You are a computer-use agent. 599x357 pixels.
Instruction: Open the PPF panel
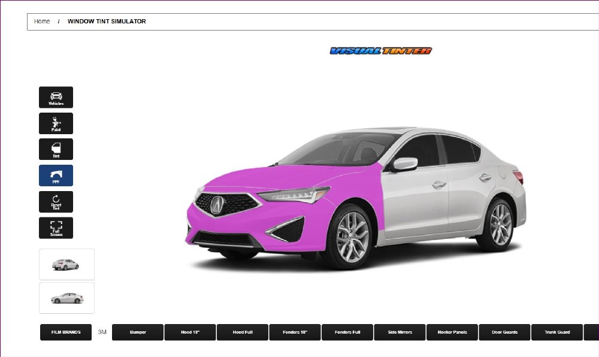(56, 175)
